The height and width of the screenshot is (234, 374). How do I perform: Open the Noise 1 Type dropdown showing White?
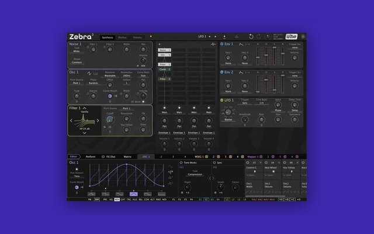click(77, 51)
